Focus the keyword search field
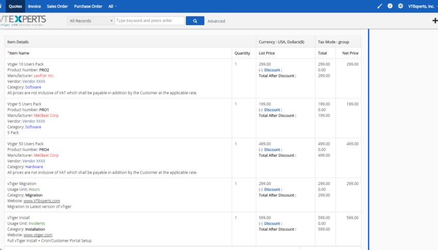 [x=149, y=21]
